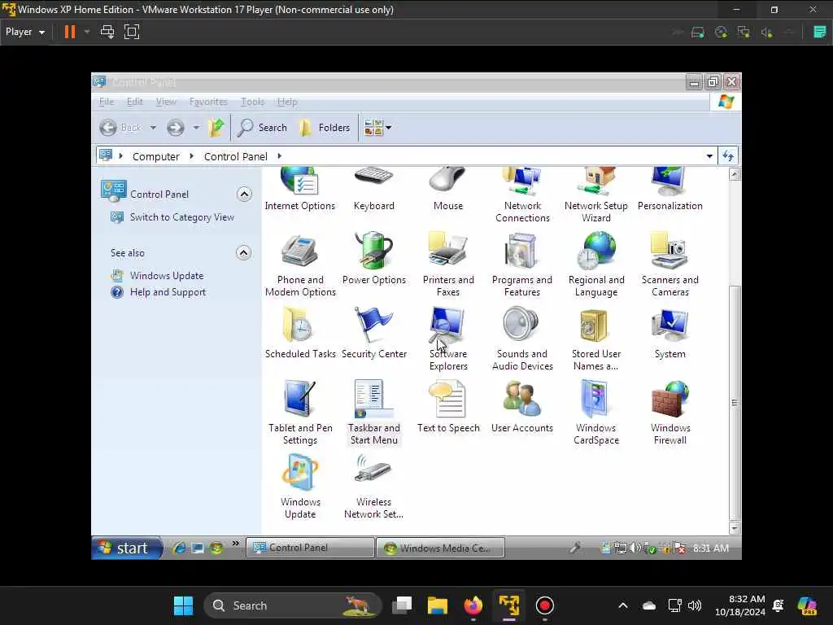This screenshot has height=625, width=833.
Task: Open Back button history dropdown
Action: coord(153,128)
